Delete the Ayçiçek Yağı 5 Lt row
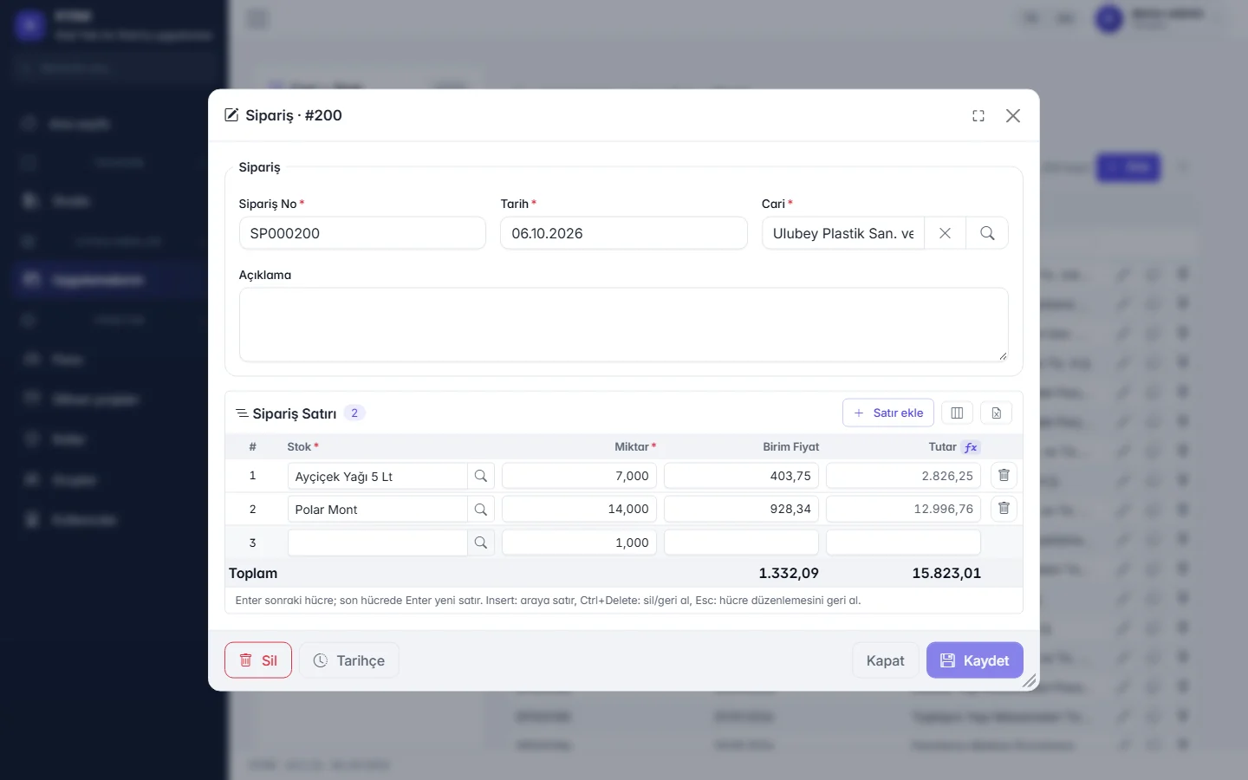 pyautogui.click(x=1004, y=475)
